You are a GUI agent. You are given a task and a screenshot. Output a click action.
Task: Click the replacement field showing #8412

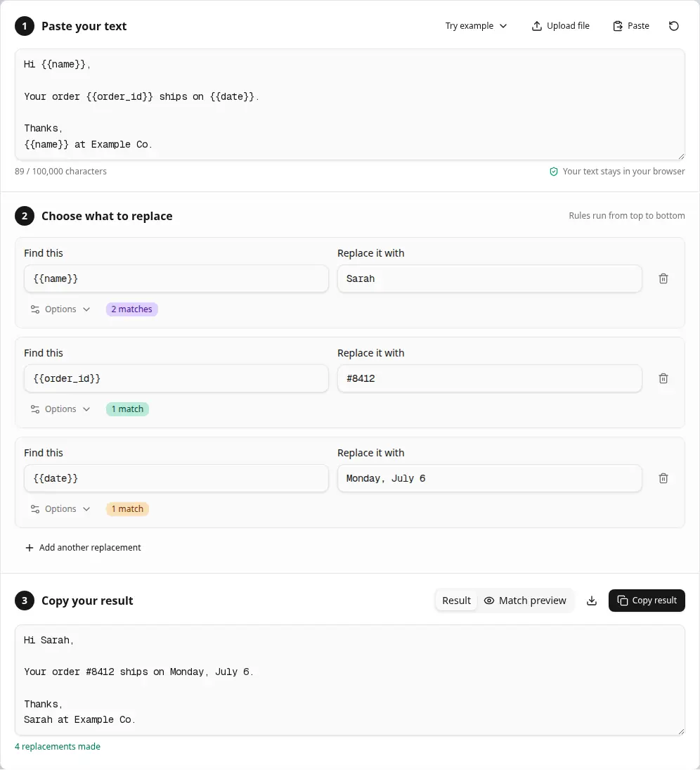(489, 378)
